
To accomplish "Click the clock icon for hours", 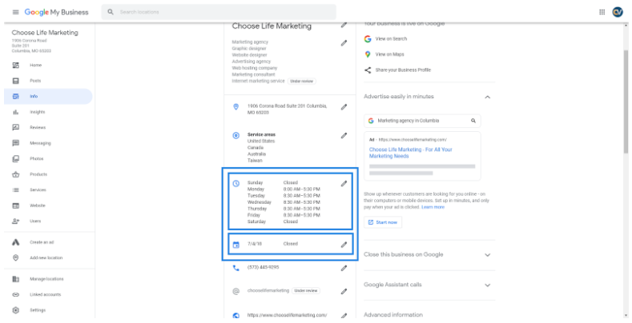I will coord(236,183).
